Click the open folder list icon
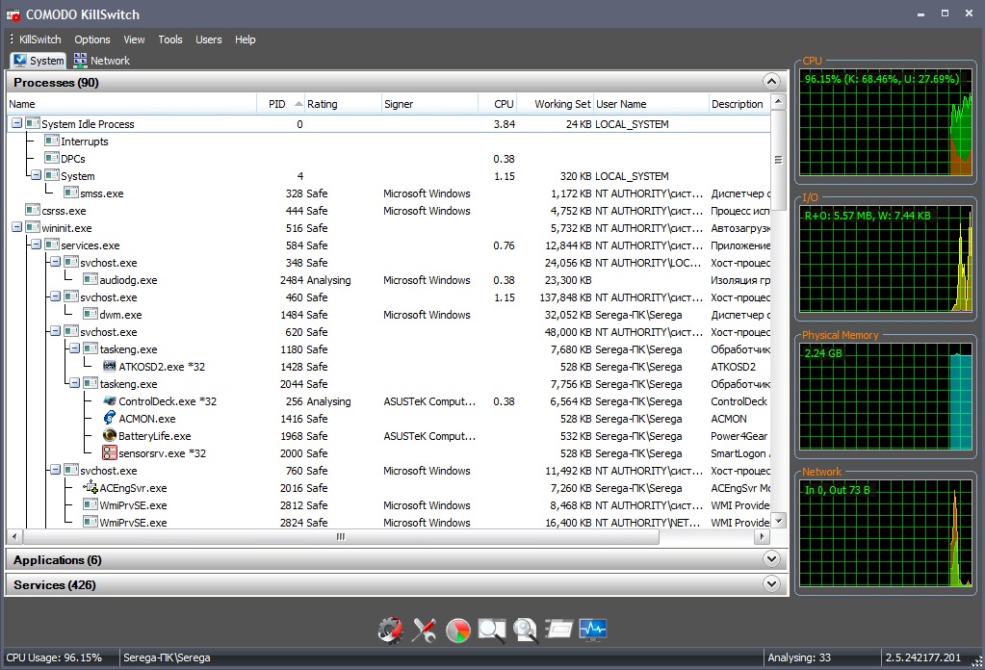Screen dimensions: 985x670 pos(559,630)
